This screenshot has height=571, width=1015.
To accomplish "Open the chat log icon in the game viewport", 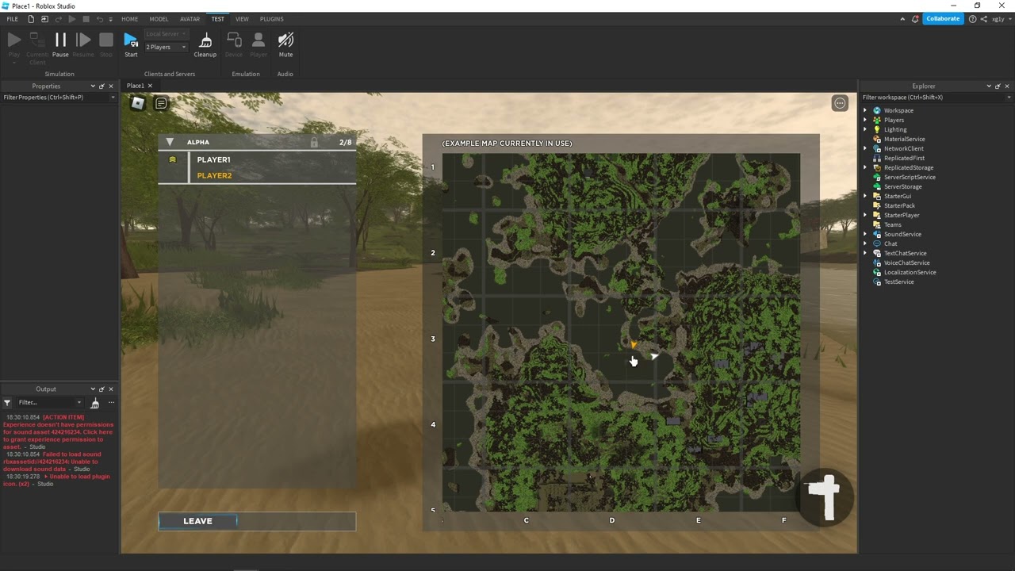I will click(160, 103).
